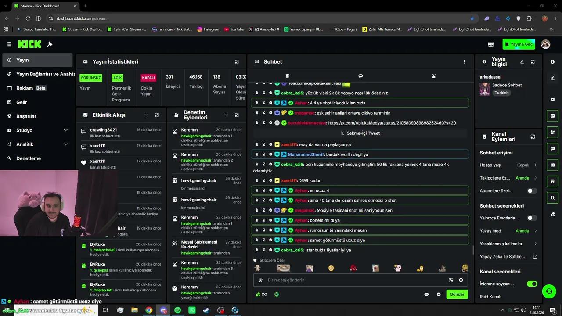Image resolution: width=562 pixels, height=316 pixels.
Task: Filter the Etkinlik Akışı list
Action: (146, 115)
